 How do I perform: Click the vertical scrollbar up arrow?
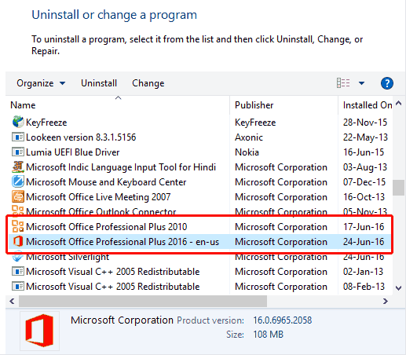(399, 103)
